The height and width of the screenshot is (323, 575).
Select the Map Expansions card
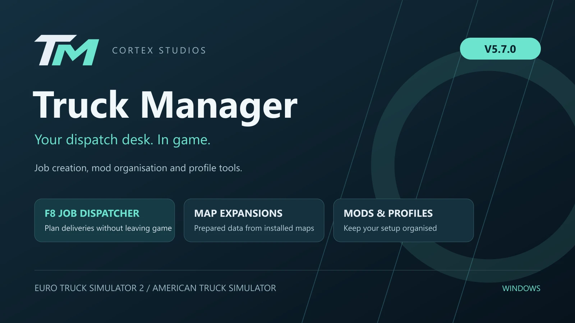click(x=254, y=220)
